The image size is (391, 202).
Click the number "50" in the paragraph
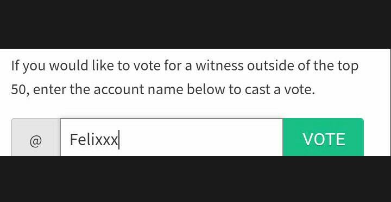tap(18, 89)
